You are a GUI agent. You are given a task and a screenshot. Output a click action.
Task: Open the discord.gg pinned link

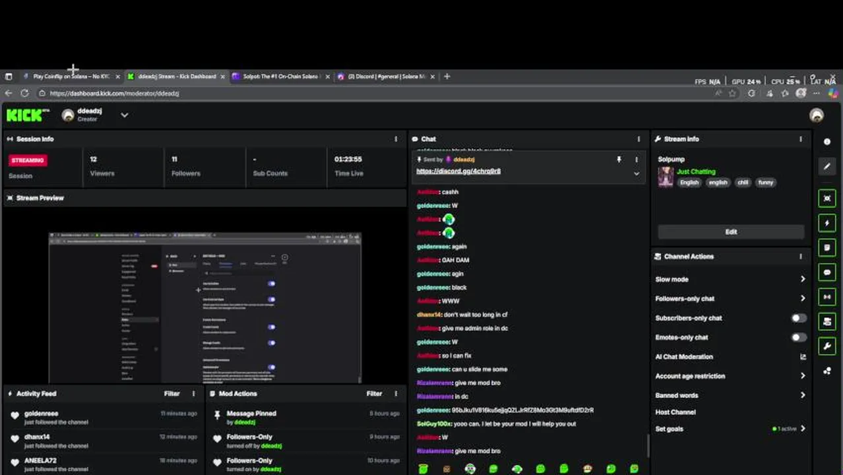[x=458, y=172]
